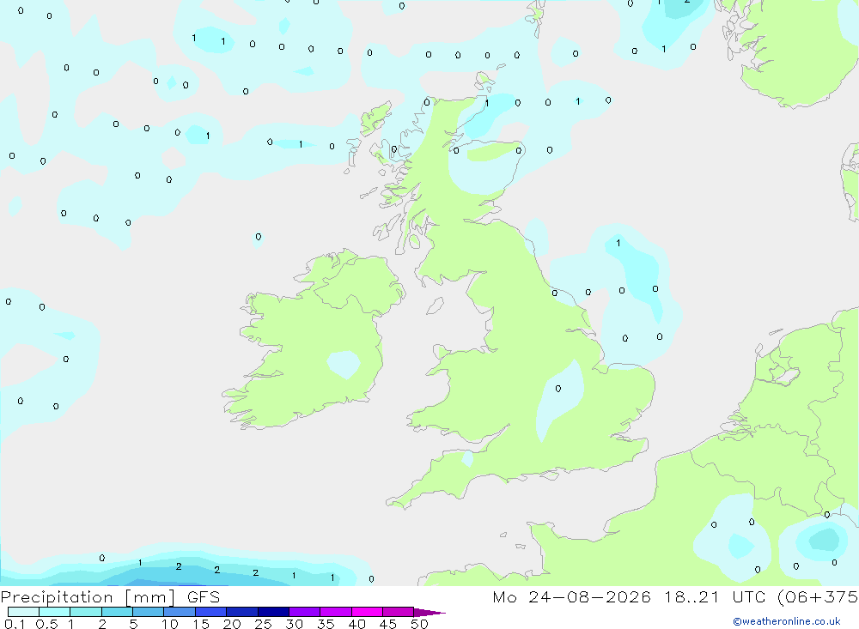Choose the 20–25 mm legend color swatch

(x=242, y=612)
